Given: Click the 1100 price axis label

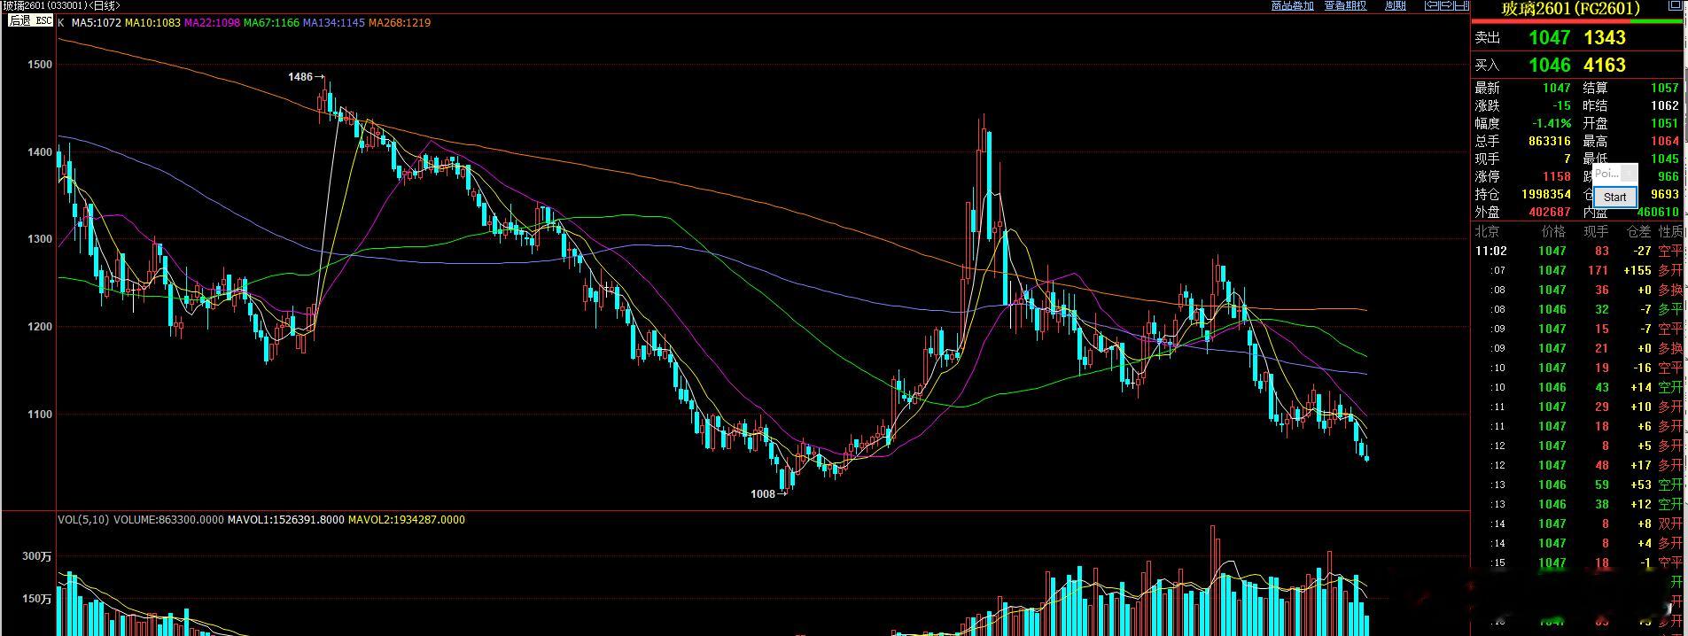Looking at the screenshot, I should click(x=40, y=414).
